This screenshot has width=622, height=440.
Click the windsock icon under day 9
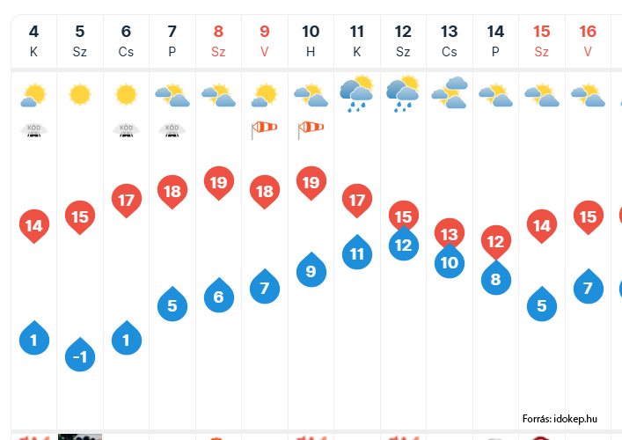264,129
